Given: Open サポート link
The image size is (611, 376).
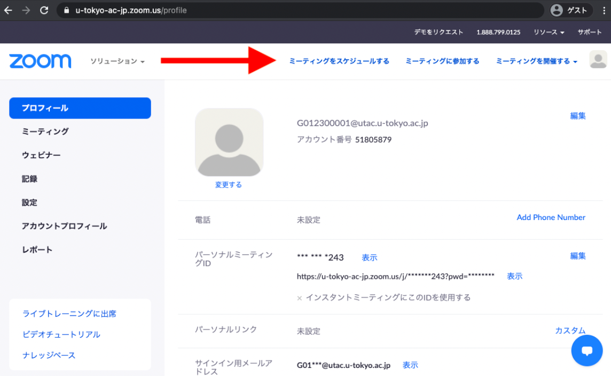Looking at the screenshot, I should coord(590,33).
